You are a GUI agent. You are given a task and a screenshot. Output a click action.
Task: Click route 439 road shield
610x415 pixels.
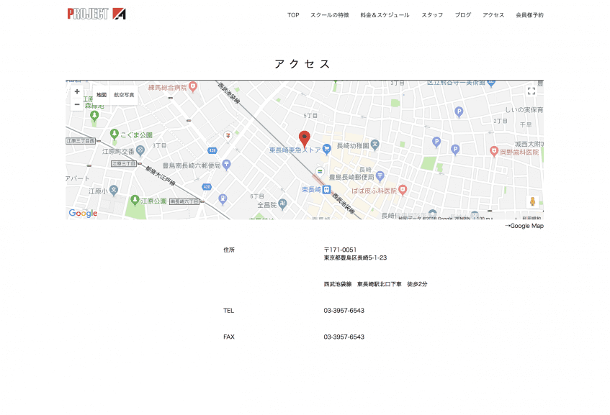212,150
